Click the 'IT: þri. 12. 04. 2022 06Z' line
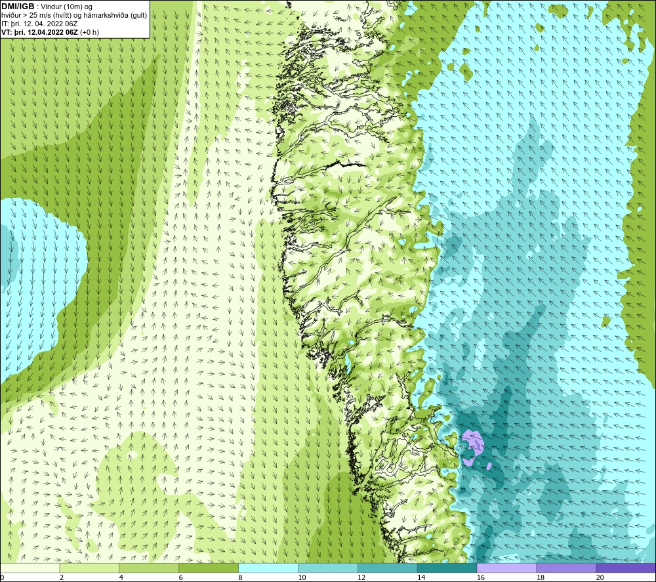 tap(39, 24)
